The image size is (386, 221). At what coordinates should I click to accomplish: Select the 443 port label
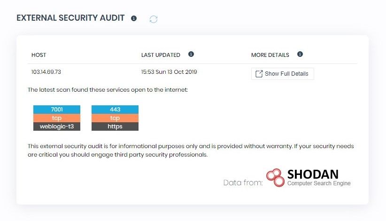115,110
